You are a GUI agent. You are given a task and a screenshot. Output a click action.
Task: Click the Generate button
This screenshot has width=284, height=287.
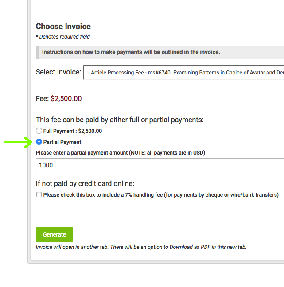click(x=54, y=234)
